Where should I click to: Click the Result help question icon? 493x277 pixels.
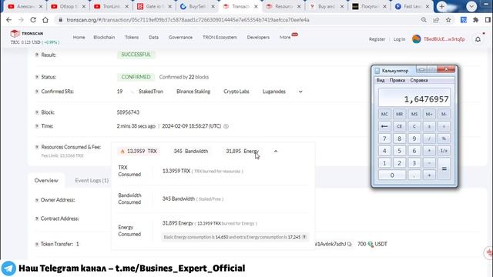click(x=37, y=55)
